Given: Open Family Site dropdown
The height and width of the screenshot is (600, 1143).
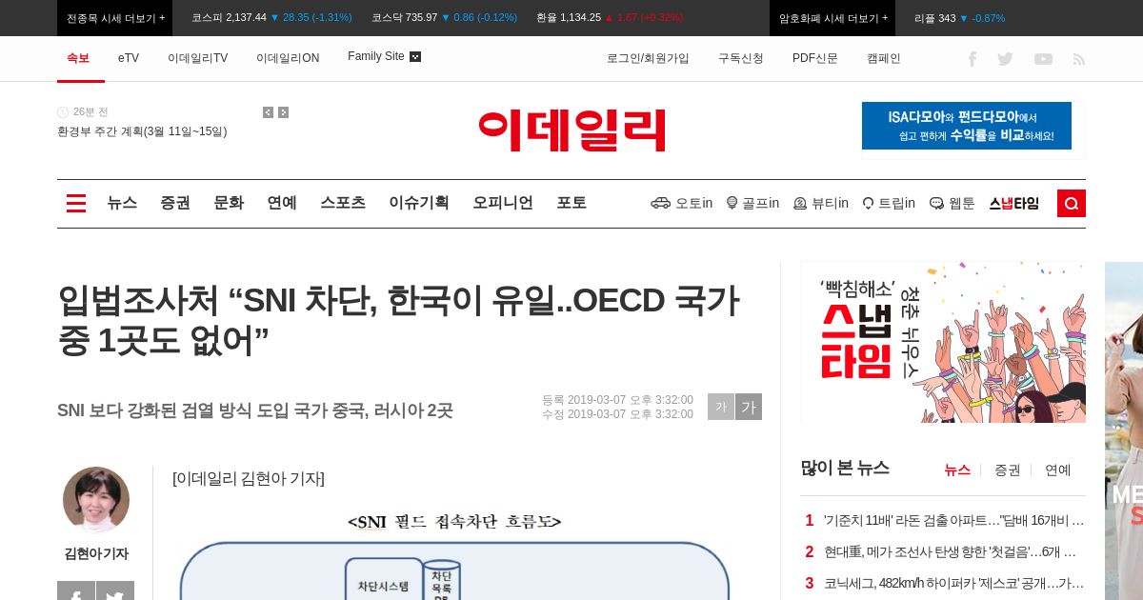Looking at the screenshot, I should click(384, 57).
